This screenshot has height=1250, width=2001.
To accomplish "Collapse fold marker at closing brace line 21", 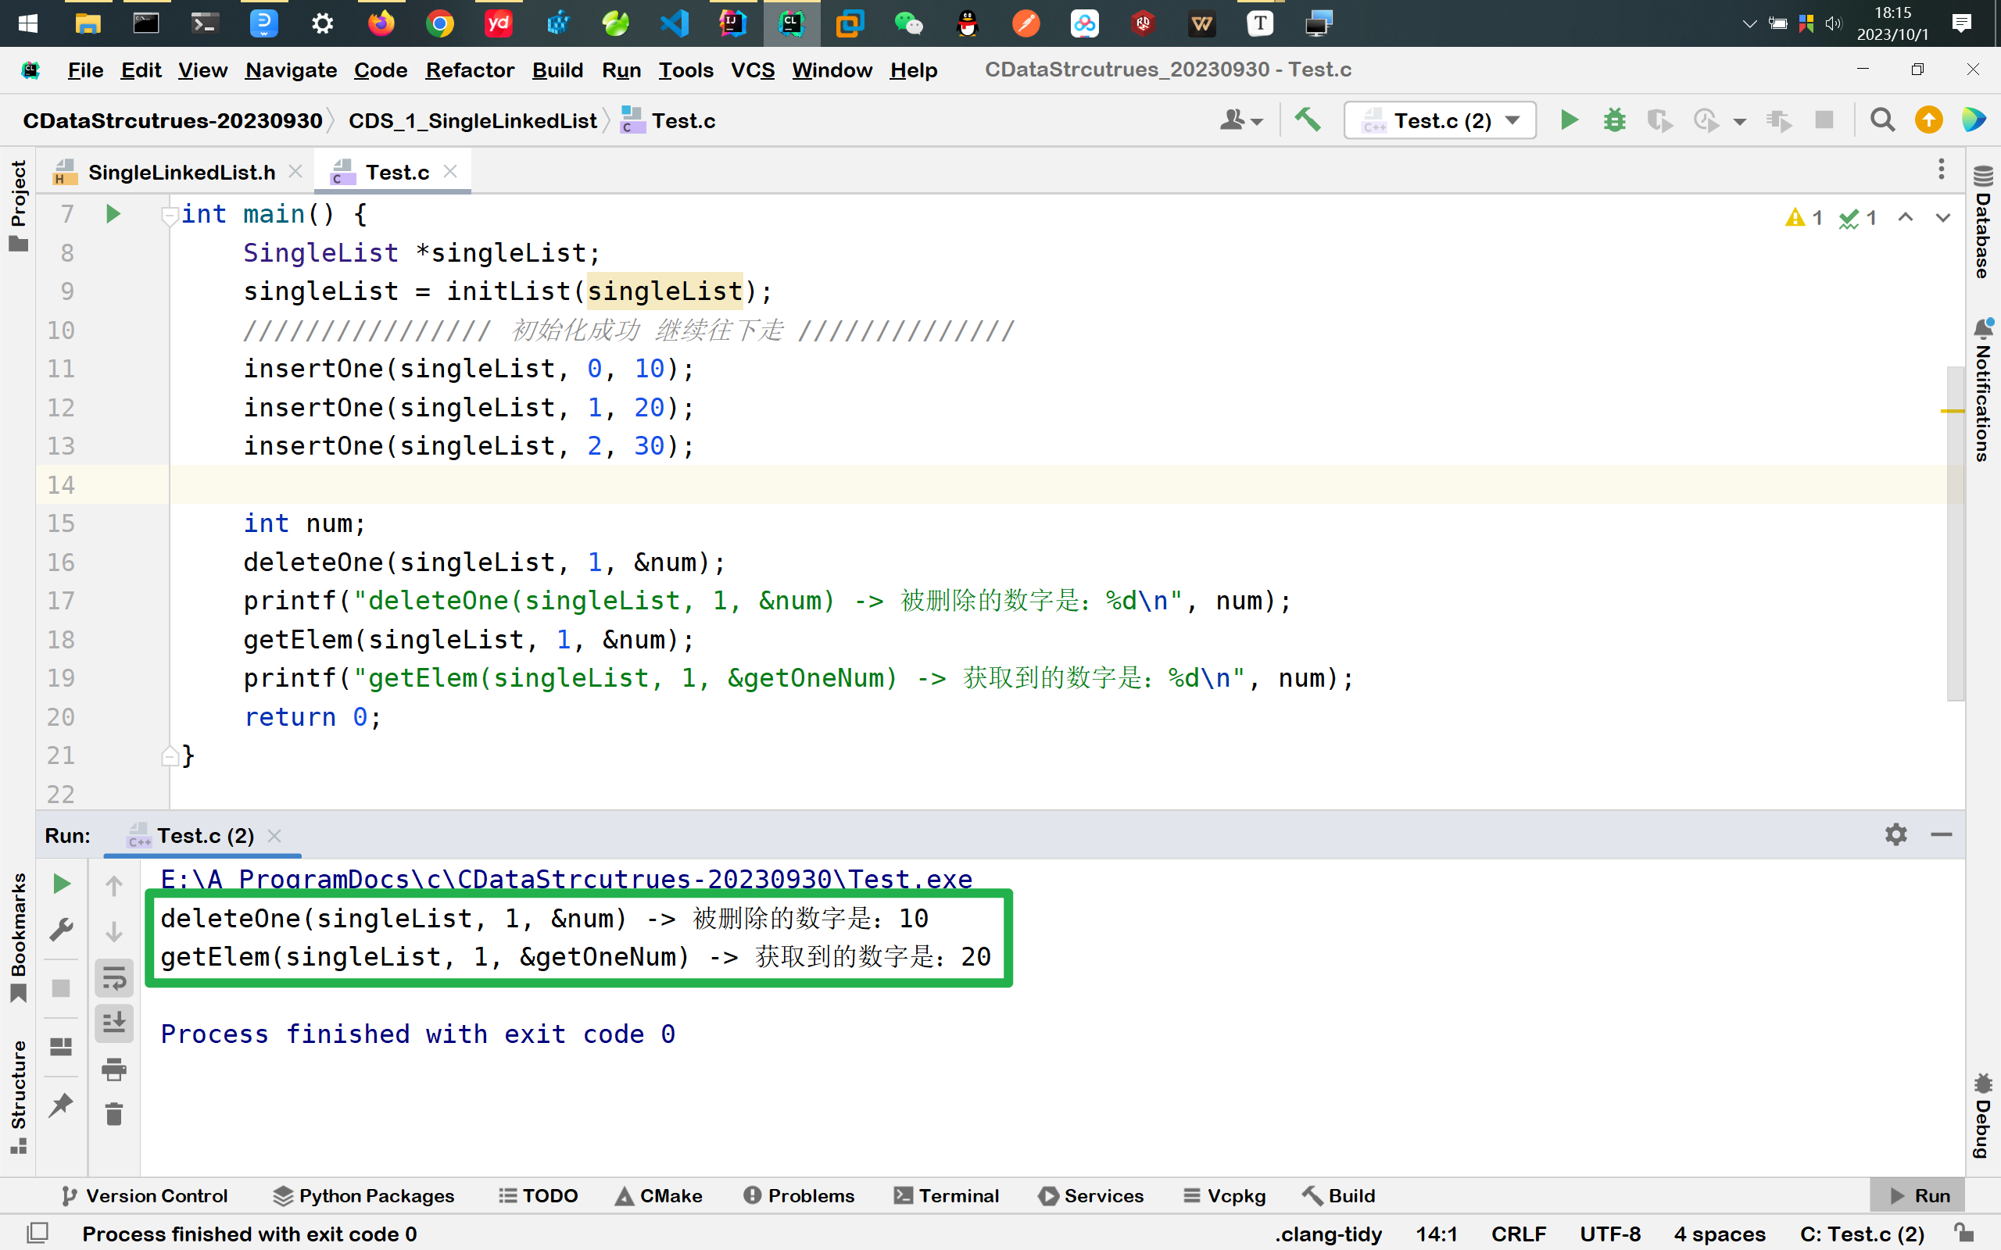I will tap(170, 755).
